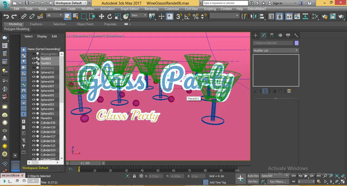
Task: Open the Utilities wrench panel
Action: tap(296, 35)
